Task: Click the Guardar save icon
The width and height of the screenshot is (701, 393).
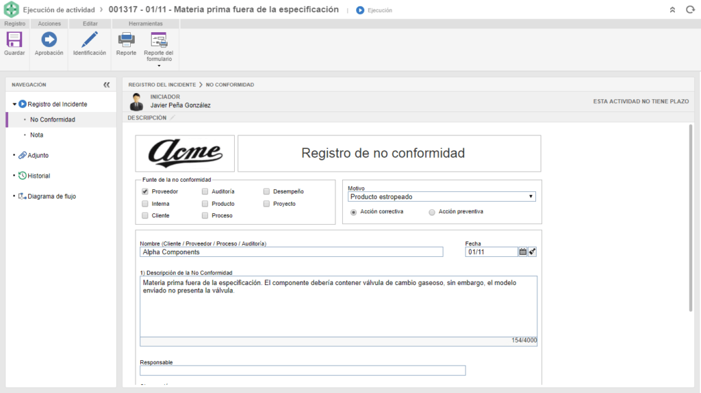Action: coord(14,40)
